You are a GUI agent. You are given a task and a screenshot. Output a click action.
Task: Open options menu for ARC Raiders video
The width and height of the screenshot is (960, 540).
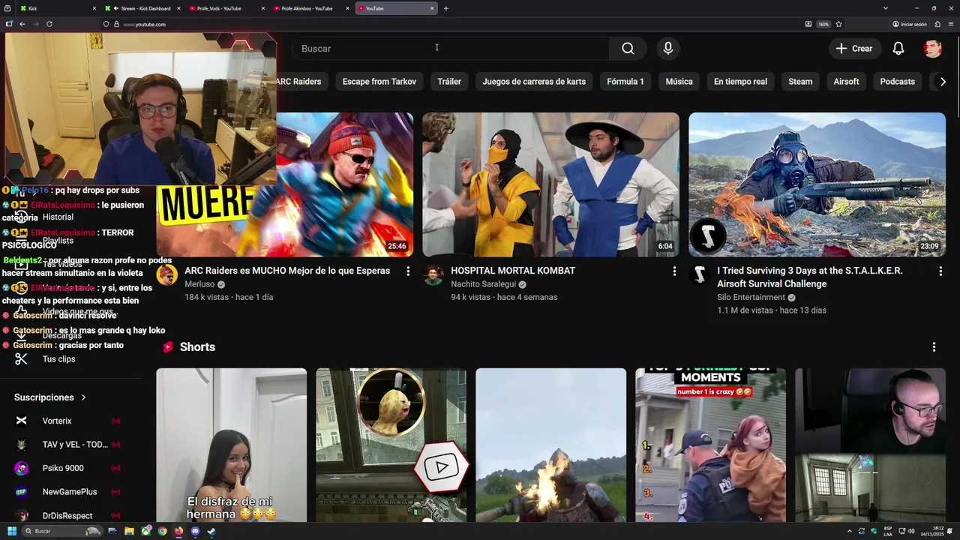pyautogui.click(x=408, y=271)
